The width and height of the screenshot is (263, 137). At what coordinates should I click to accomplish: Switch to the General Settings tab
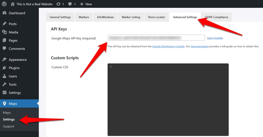(60, 17)
